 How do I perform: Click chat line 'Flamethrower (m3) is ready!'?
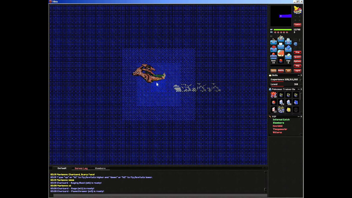77,191
